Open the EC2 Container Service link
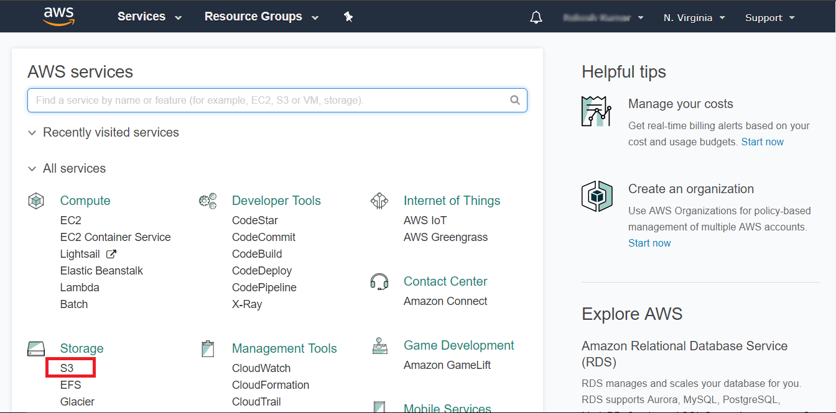This screenshot has height=413, width=836. point(115,237)
